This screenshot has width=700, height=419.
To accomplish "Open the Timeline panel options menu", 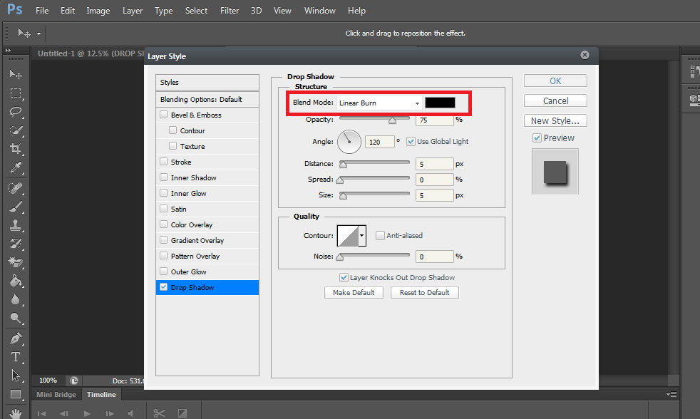I will (x=671, y=395).
